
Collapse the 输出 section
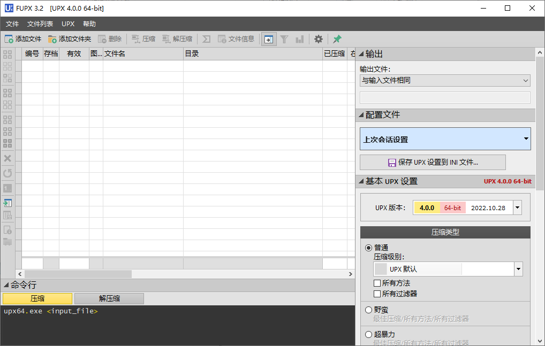[361, 54]
